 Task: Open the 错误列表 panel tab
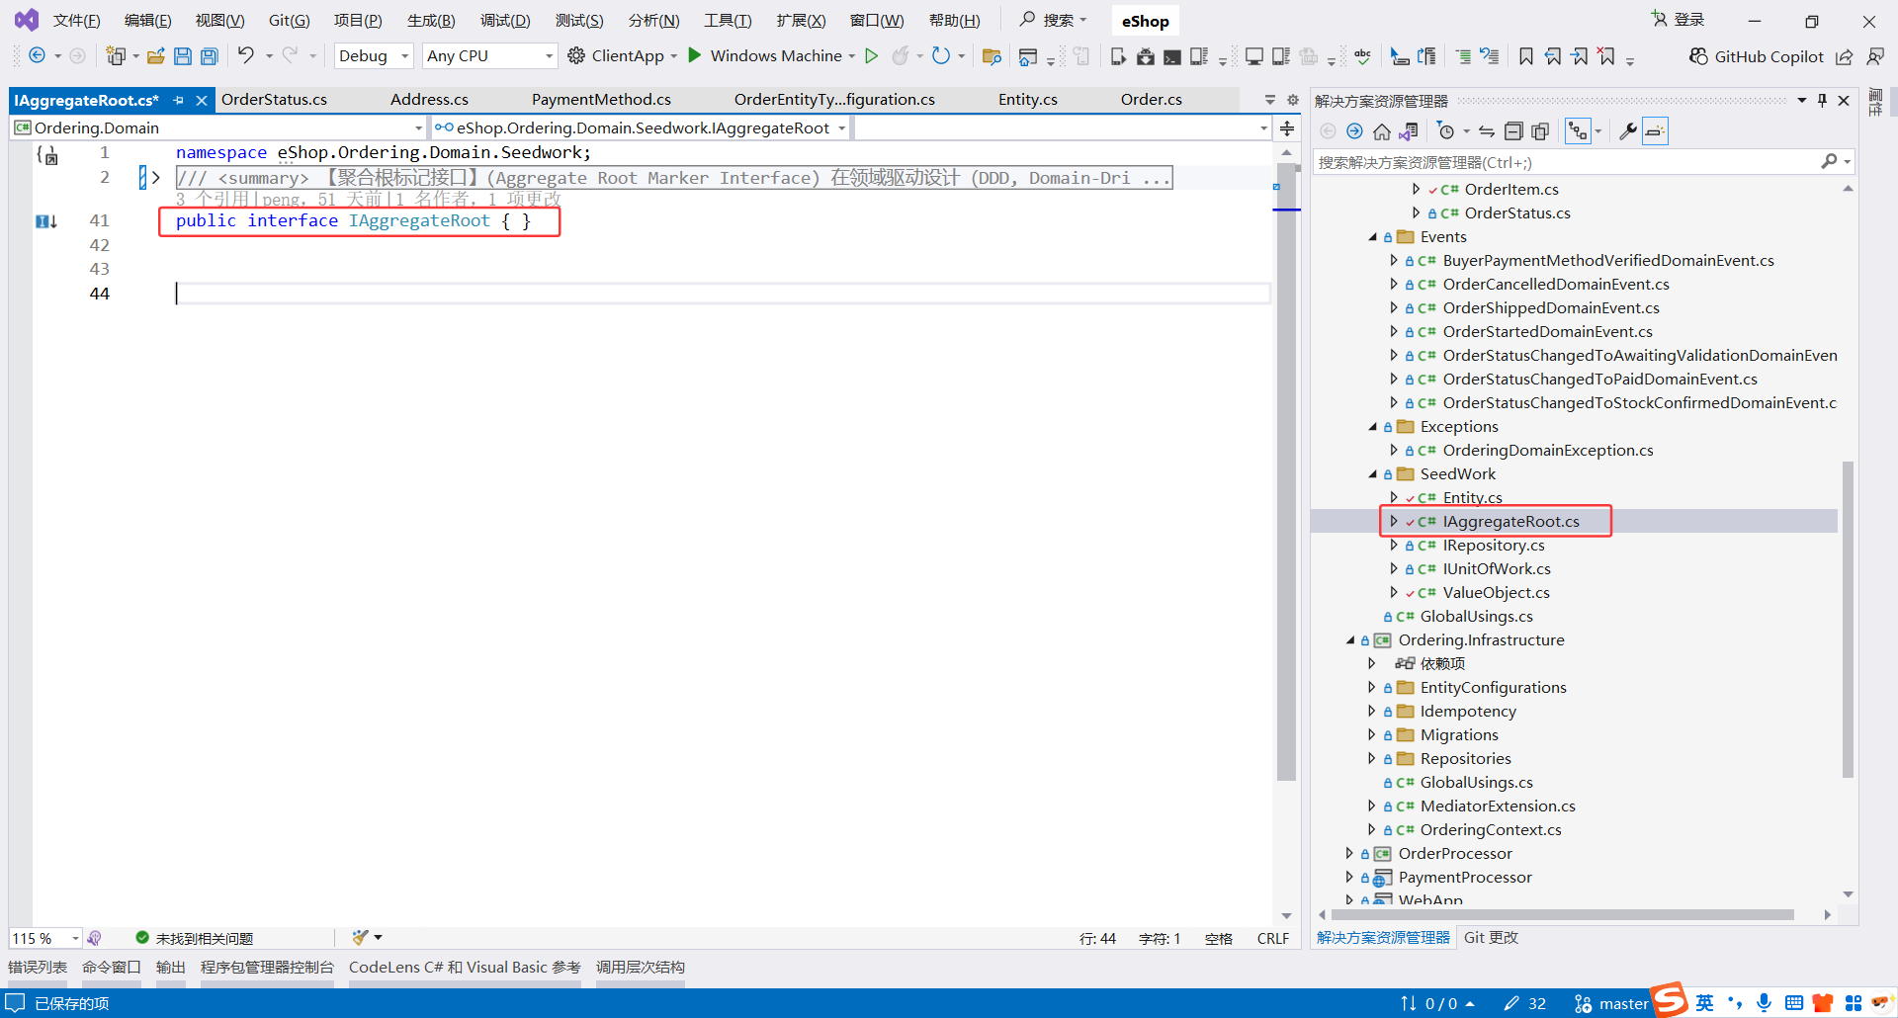point(38,968)
